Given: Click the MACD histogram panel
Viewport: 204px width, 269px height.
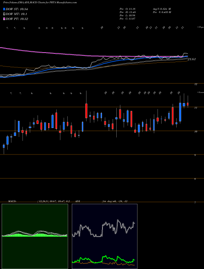Looking at the screenshot, I should point(35,236).
